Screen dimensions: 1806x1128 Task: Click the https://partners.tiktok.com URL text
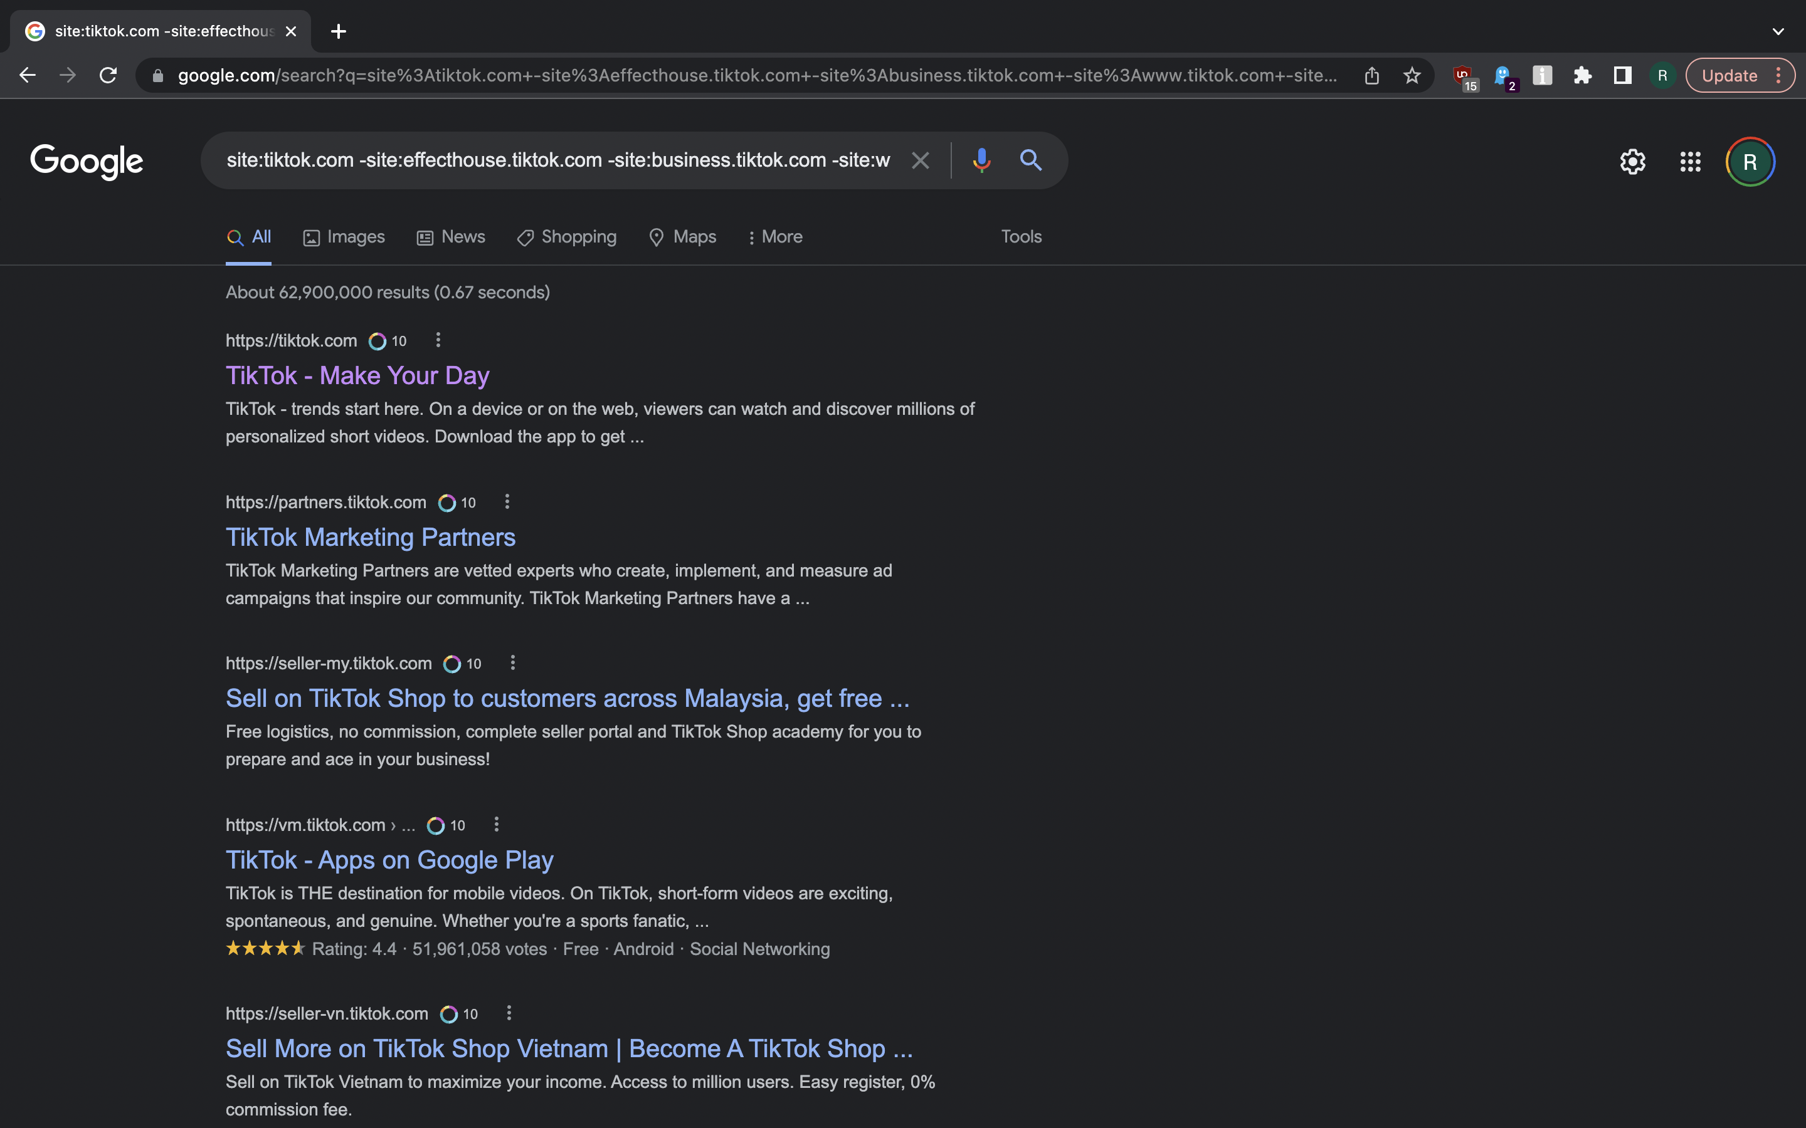(x=326, y=502)
